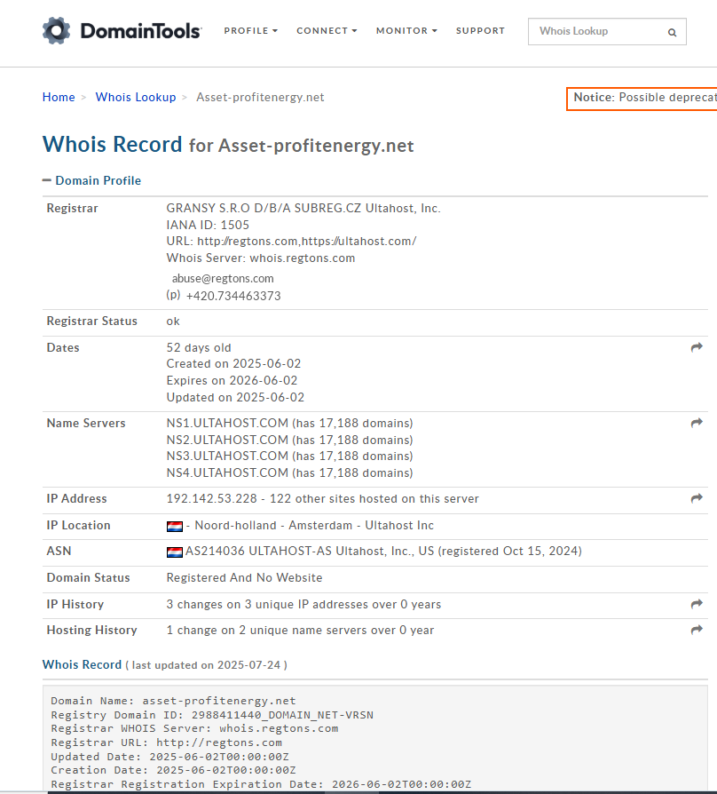Image resolution: width=717 pixels, height=794 pixels.
Task: Click the Creation Date line in raw record
Action: (x=173, y=770)
